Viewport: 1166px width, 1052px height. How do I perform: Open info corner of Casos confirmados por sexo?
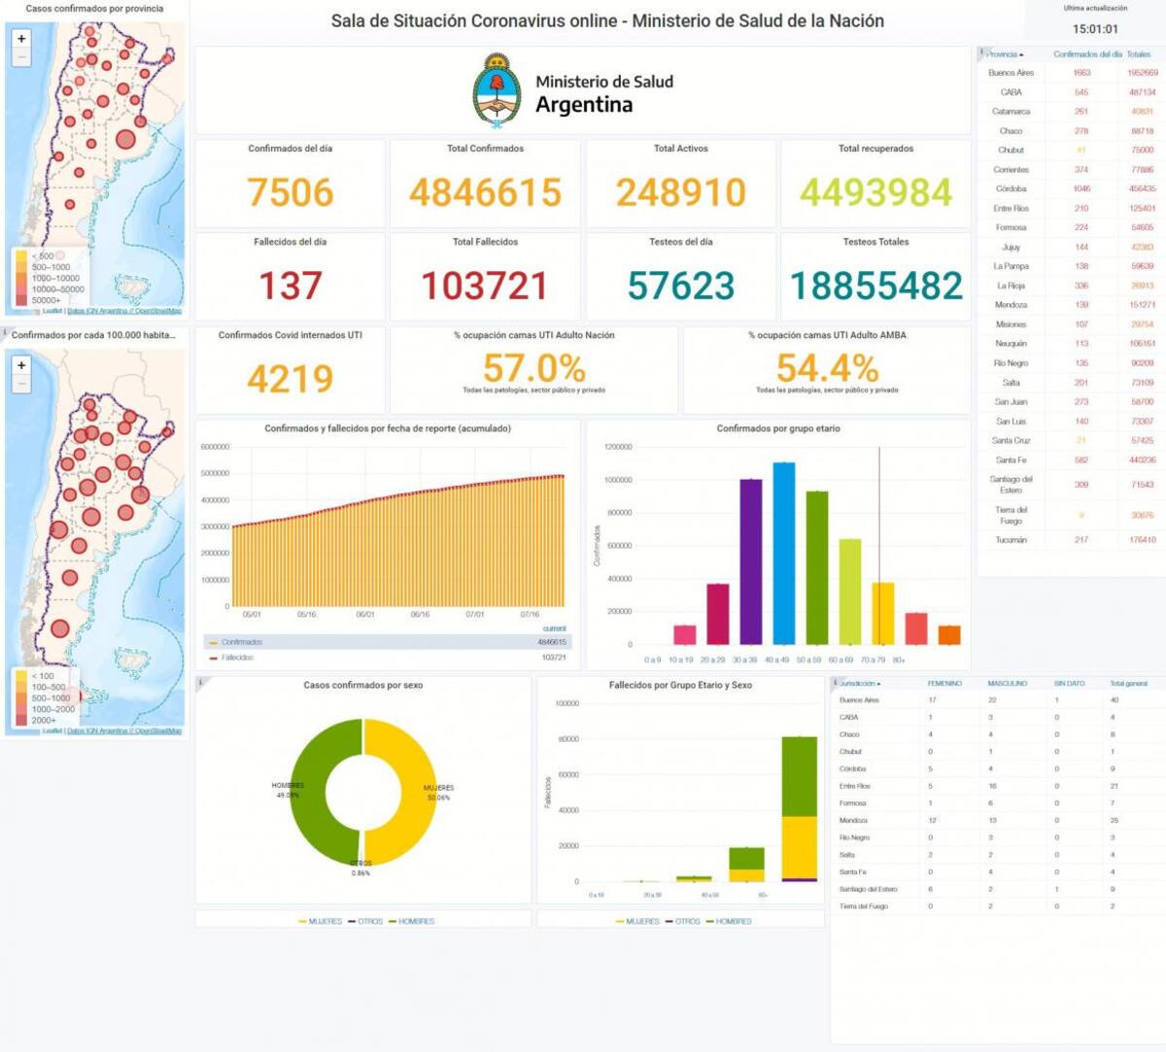pos(200,682)
